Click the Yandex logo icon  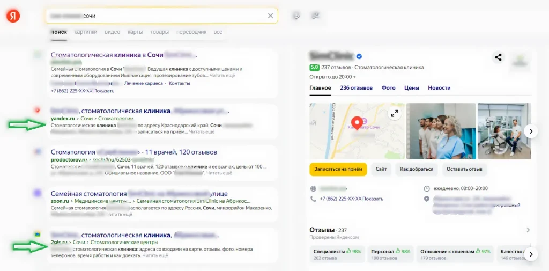click(x=13, y=16)
